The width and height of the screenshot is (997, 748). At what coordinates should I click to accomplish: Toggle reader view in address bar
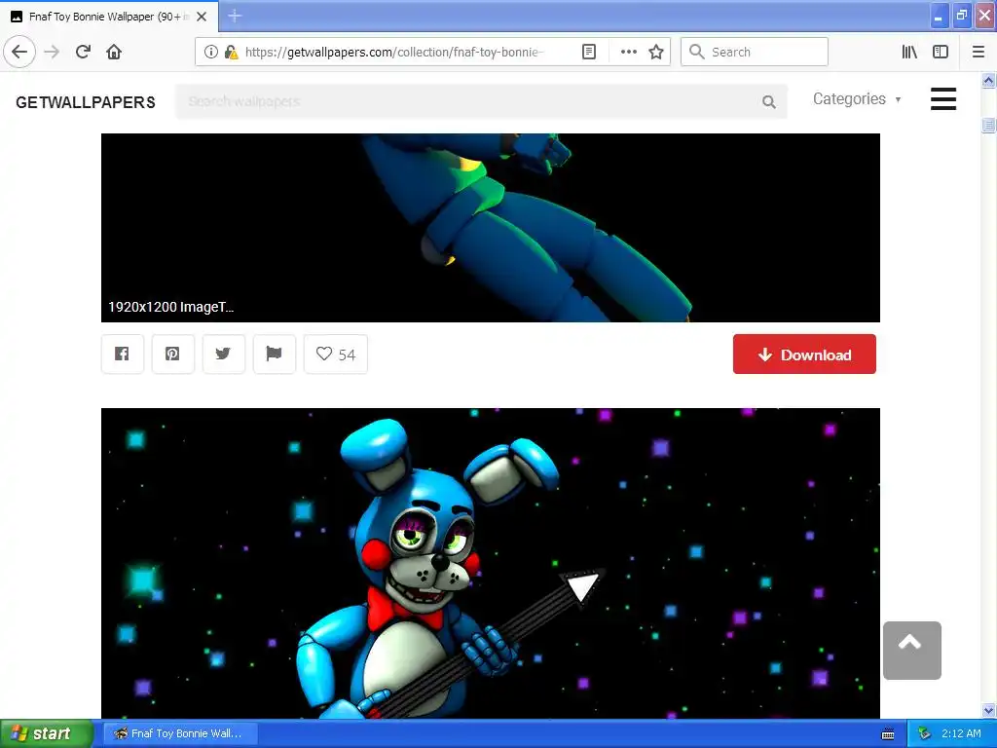(x=589, y=52)
